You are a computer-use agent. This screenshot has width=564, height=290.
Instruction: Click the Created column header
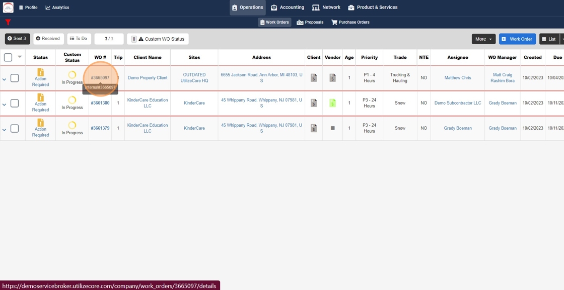pyautogui.click(x=533, y=57)
